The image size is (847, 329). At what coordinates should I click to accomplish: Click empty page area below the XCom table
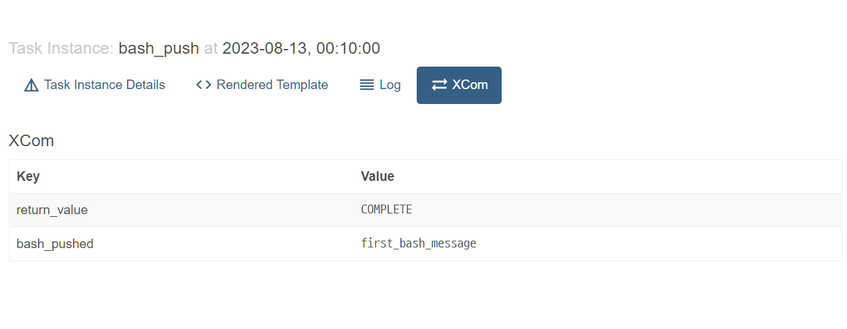pyautogui.click(x=421, y=296)
